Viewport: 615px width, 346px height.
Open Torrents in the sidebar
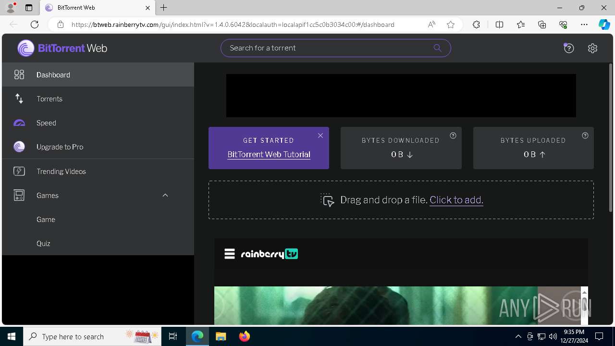98,99
